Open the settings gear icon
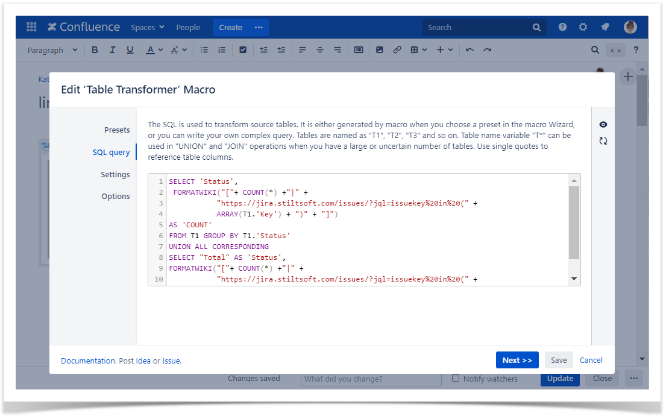The width and height of the screenshot is (669, 419). tap(583, 27)
